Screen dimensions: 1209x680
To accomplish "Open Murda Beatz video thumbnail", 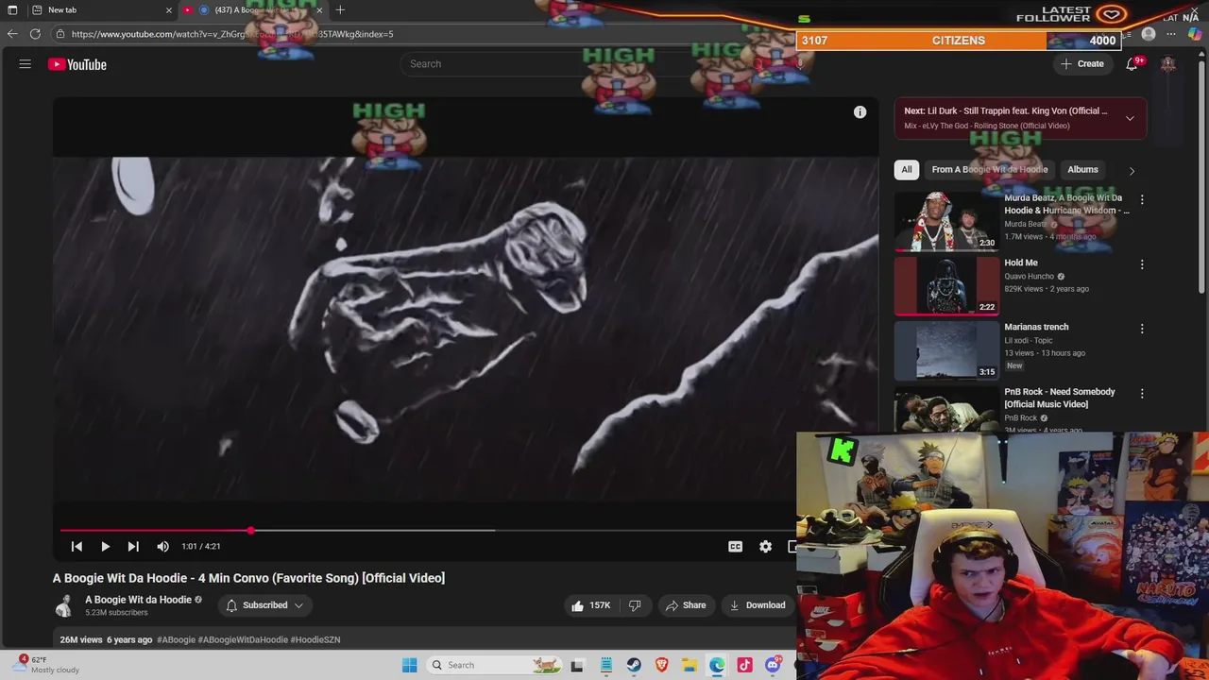I will pos(946,222).
